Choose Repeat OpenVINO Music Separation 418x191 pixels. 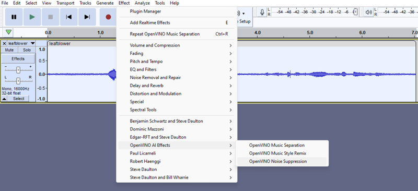(177, 34)
